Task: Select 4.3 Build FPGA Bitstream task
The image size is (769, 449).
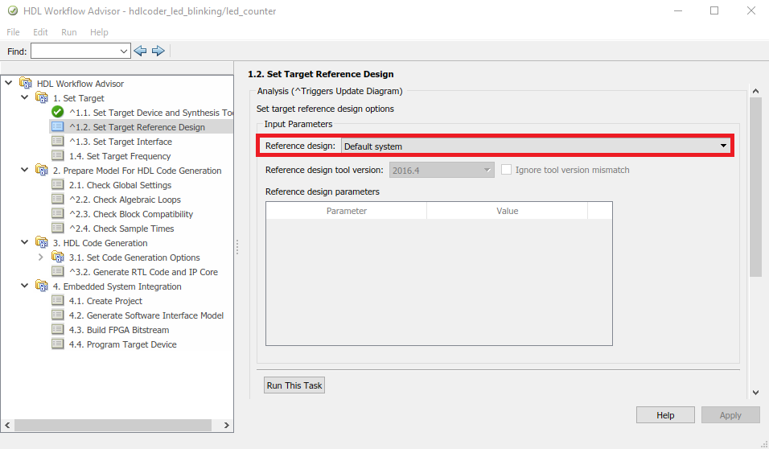Action: 119,330
